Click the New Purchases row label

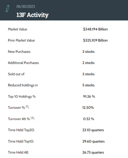[19, 52]
